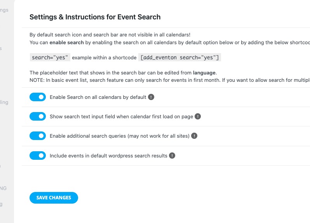Select the [add_eventon search="yes"] shortcode example
Viewport: 310px width, 223px height.
tap(180, 57)
